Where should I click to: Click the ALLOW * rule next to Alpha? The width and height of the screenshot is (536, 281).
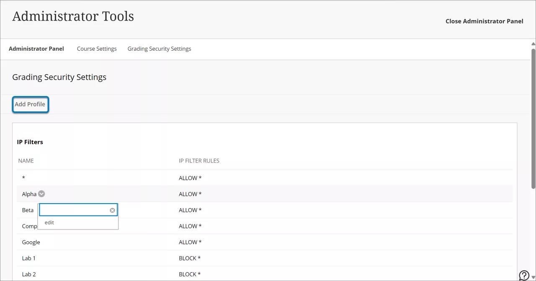click(x=190, y=193)
